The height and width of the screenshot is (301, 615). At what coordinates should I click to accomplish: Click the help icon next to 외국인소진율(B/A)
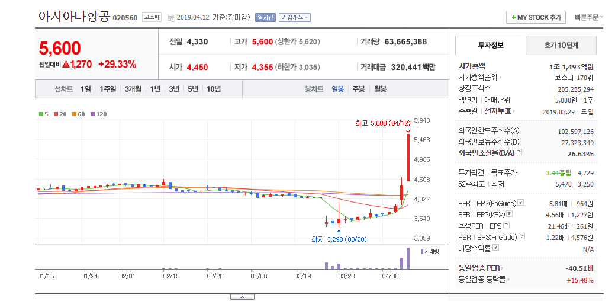coord(519,152)
